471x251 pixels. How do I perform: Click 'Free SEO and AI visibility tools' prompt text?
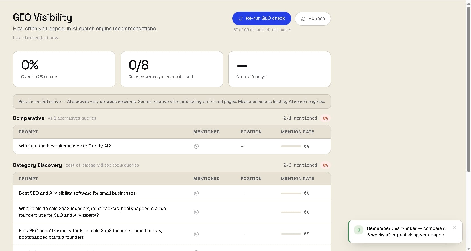click(x=91, y=234)
